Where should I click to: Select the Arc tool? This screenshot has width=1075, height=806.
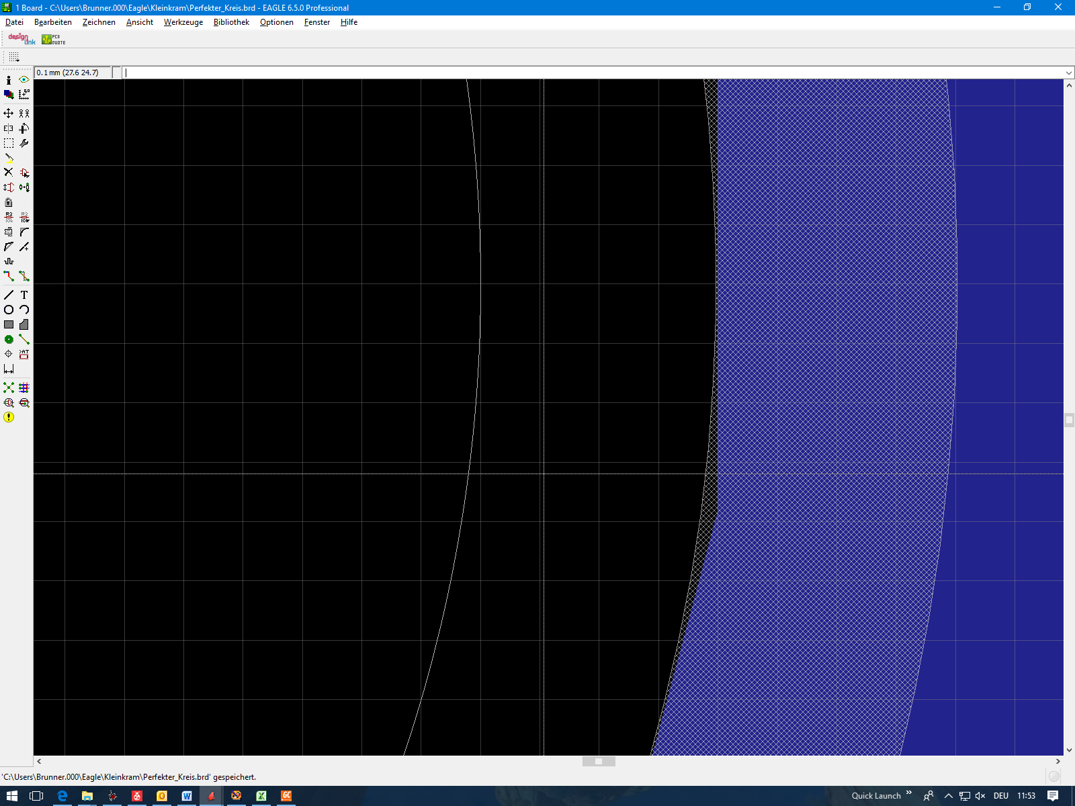coord(24,310)
